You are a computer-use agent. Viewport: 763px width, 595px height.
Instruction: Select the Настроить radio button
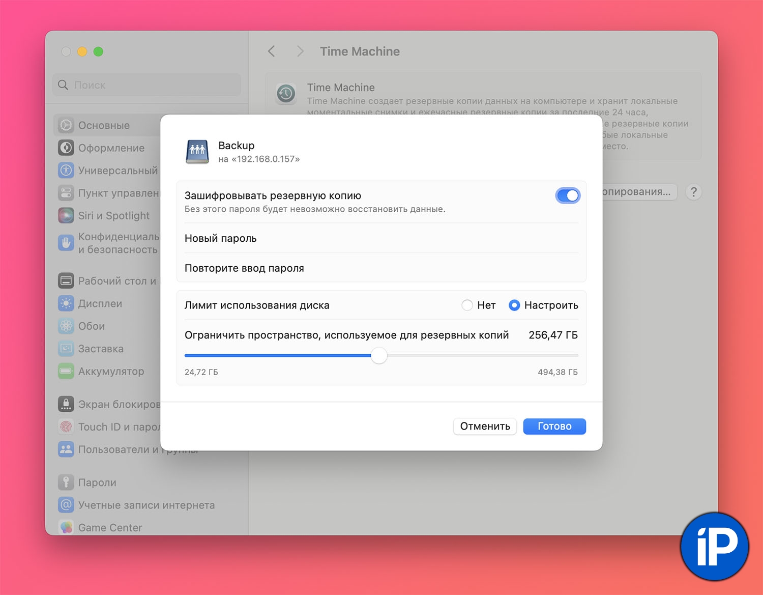[514, 305]
